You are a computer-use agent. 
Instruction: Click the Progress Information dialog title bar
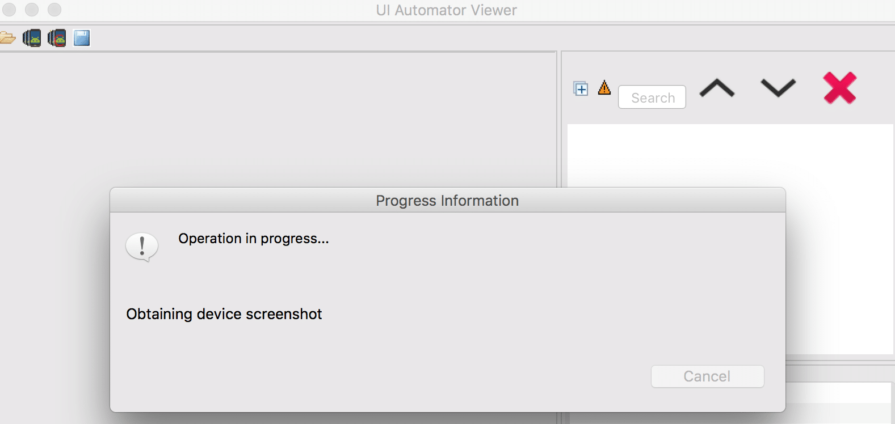click(x=447, y=201)
